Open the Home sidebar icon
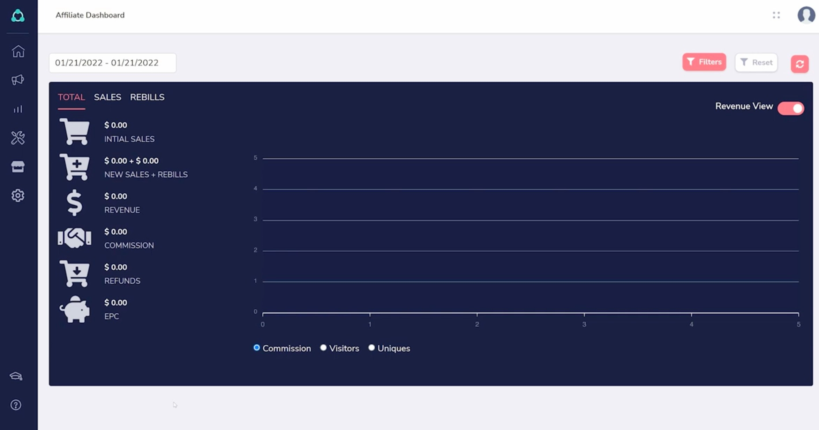 (x=18, y=52)
